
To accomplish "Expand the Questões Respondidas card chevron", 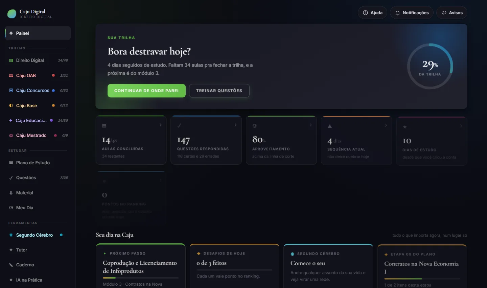I will 236,125.
